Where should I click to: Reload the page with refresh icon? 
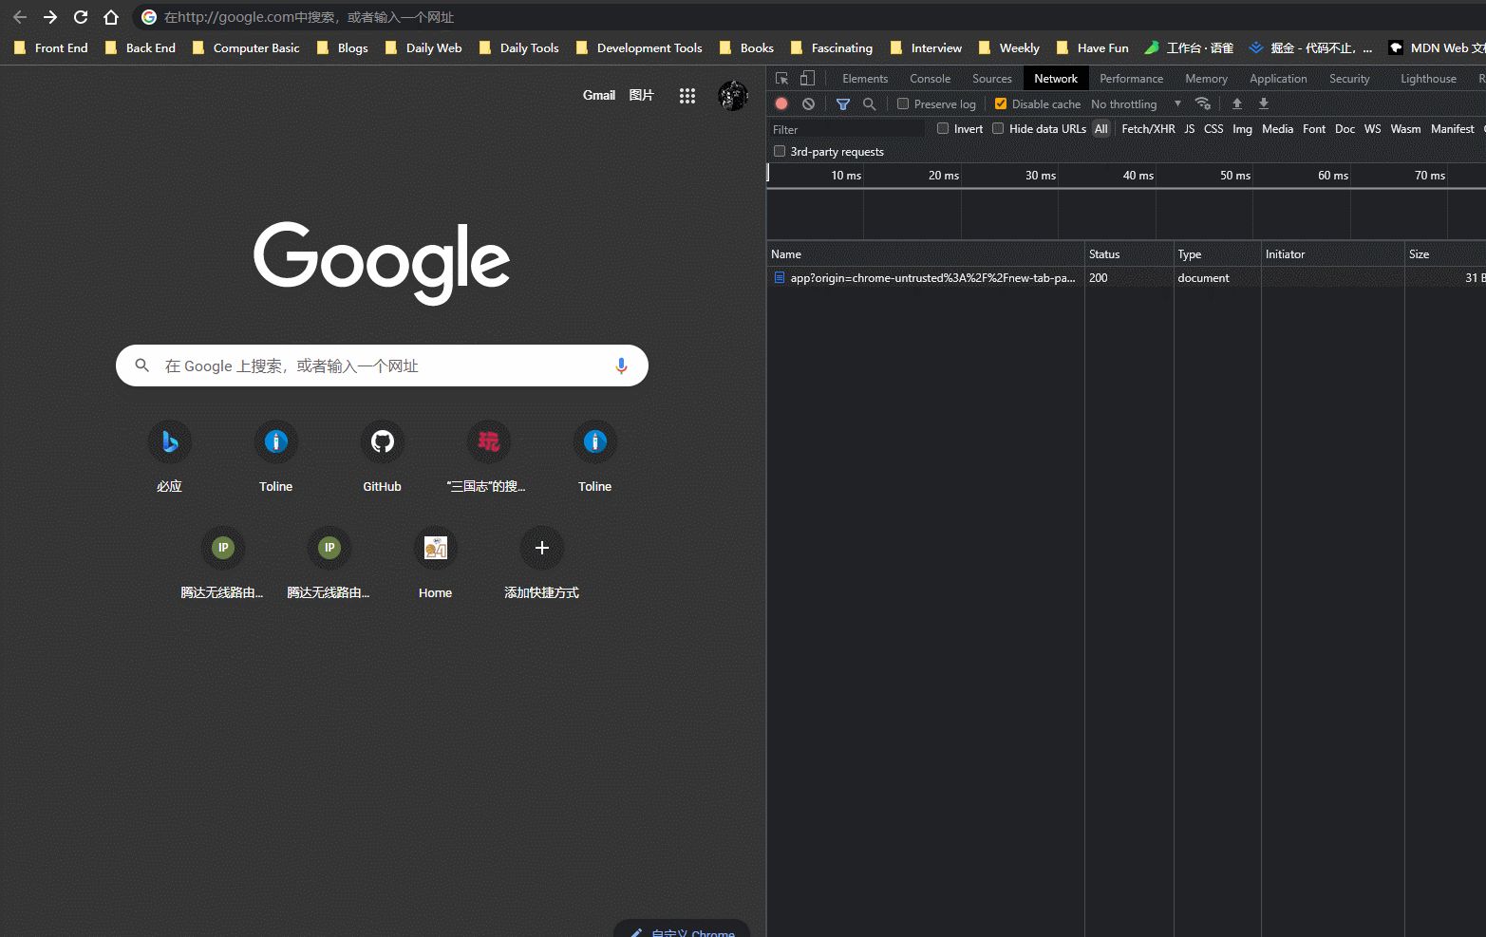pyautogui.click(x=81, y=17)
